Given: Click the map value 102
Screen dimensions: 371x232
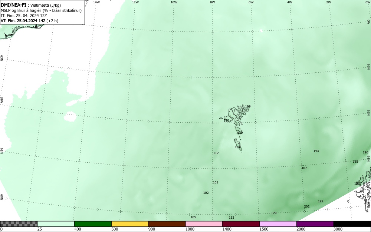Looking at the screenshot, I should pos(206,193).
